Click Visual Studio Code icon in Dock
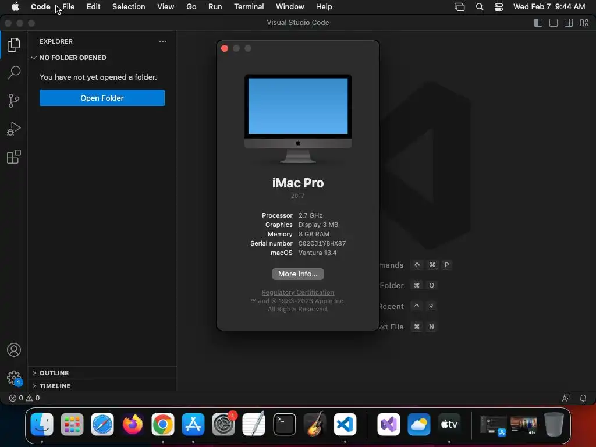Screen dimensions: 596x447 [x=345, y=424]
